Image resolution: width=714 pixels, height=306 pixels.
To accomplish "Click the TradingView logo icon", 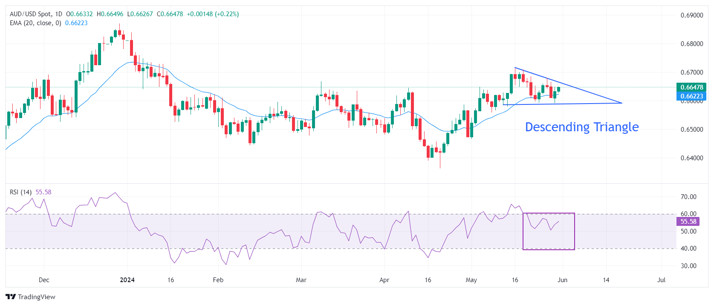I will click(11, 297).
